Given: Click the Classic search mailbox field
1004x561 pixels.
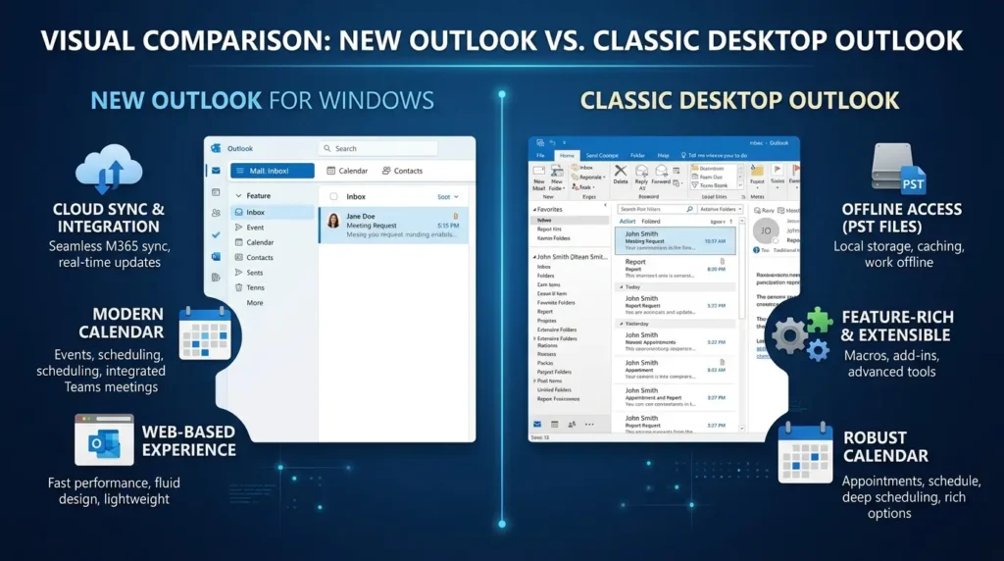Looking at the screenshot, I should coord(656,210).
